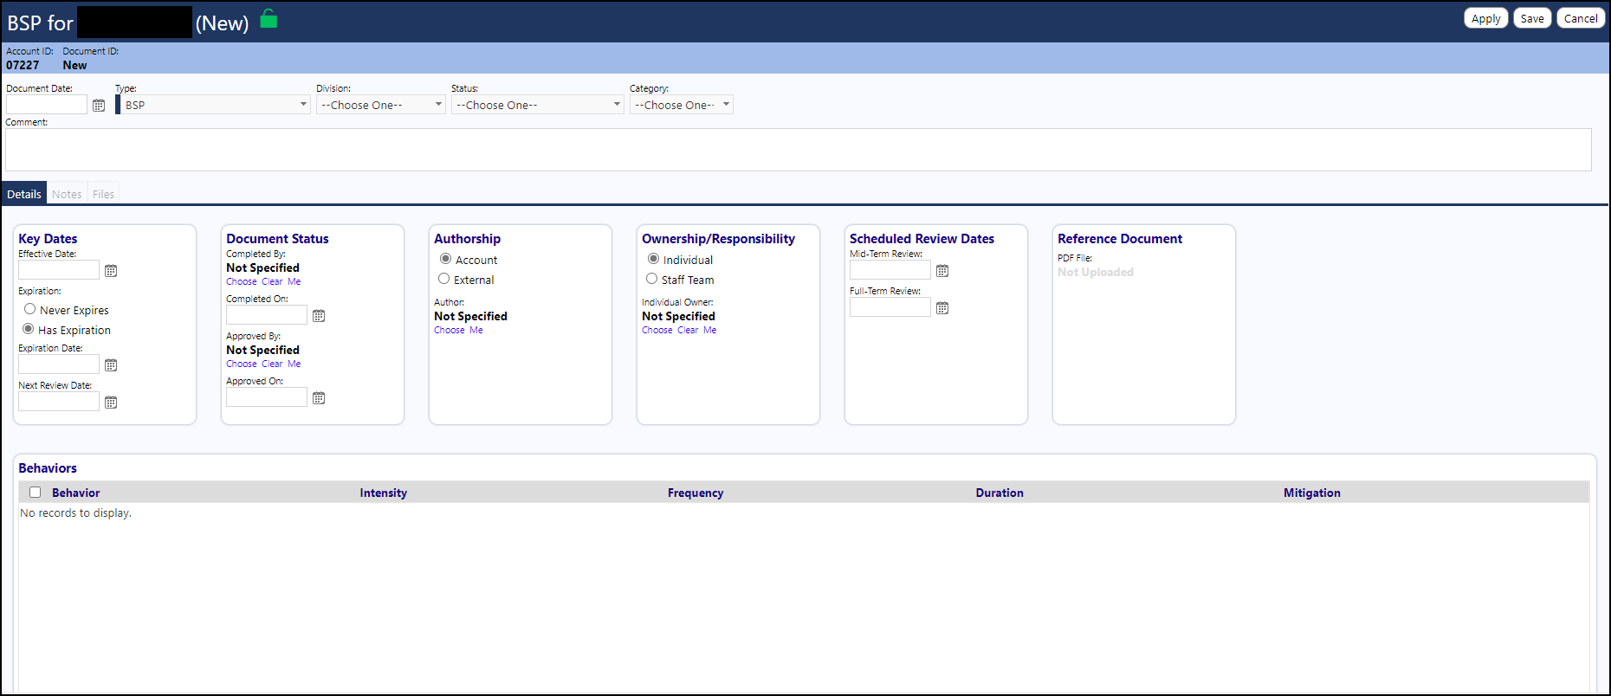The height and width of the screenshot is (696, 1611).
Task: Click the Next Review Date input field
Action: 59,402
